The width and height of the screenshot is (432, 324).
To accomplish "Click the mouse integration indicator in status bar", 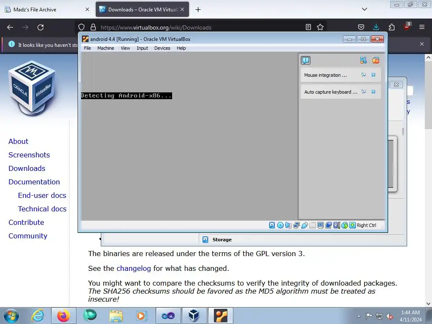I will click(345, 225).
